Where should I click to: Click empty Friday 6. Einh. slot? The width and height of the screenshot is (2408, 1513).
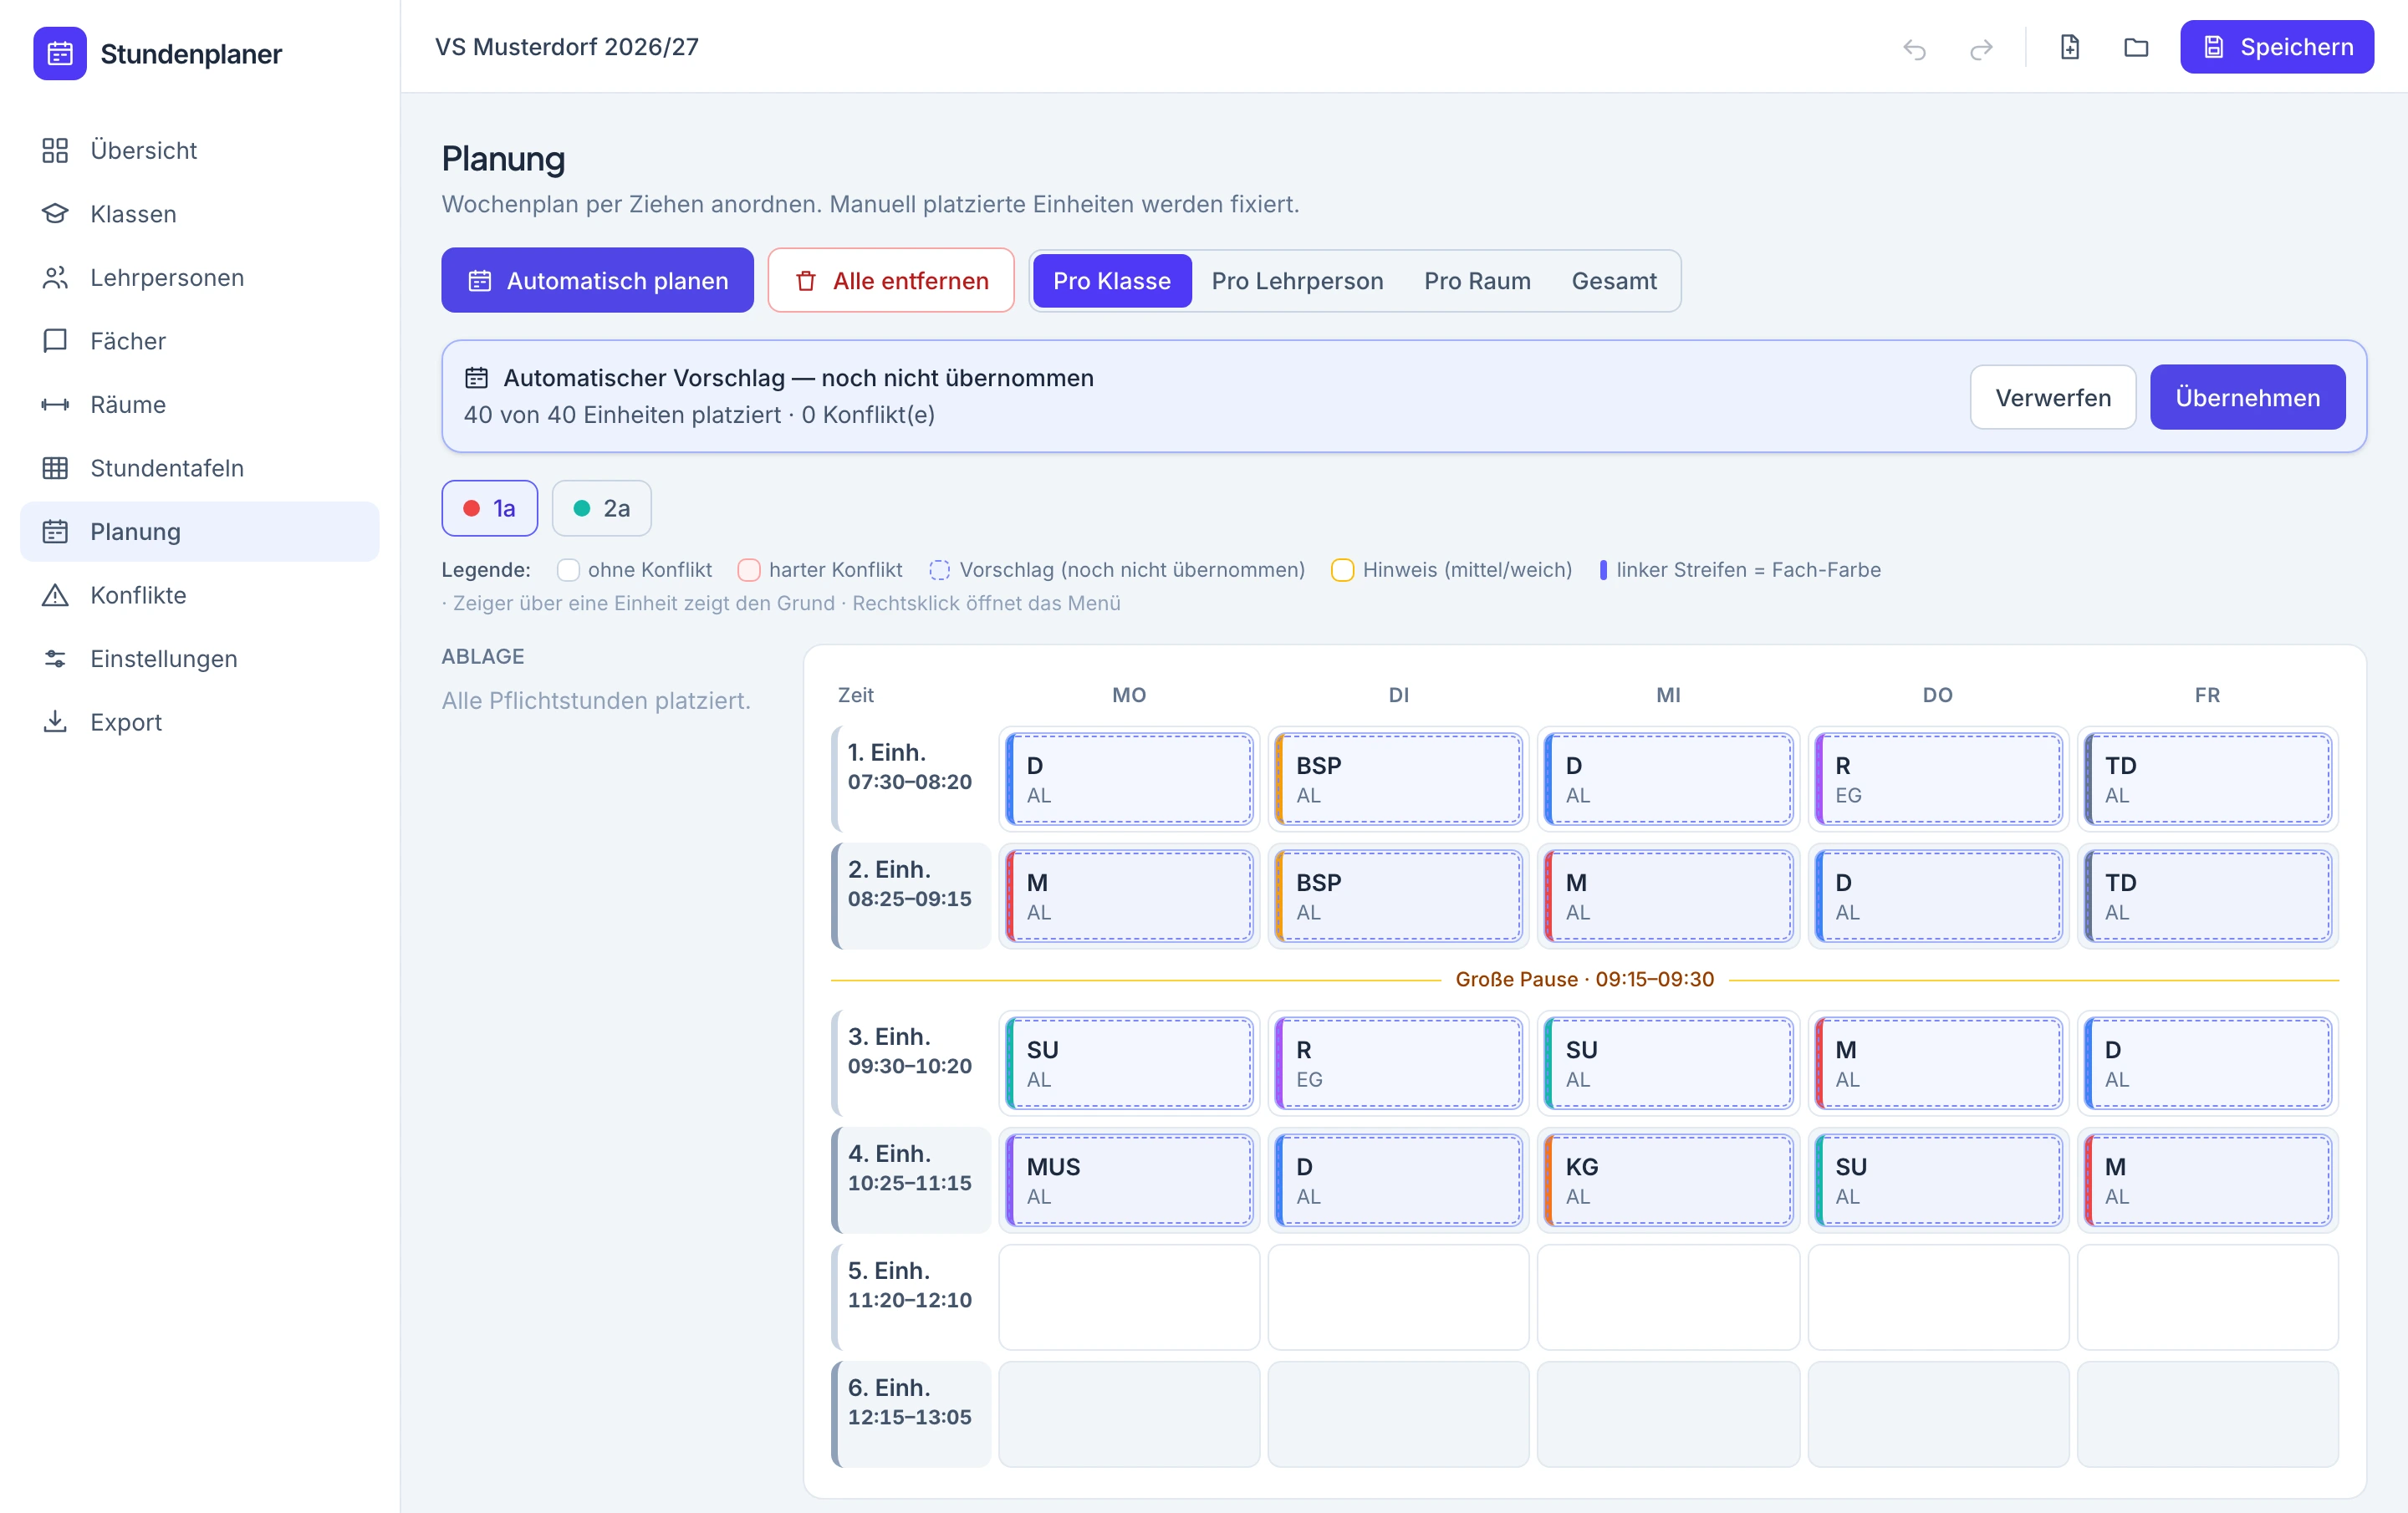[2207, 1414]
